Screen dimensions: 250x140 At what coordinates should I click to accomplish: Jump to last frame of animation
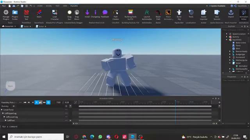tap(44, 103)
